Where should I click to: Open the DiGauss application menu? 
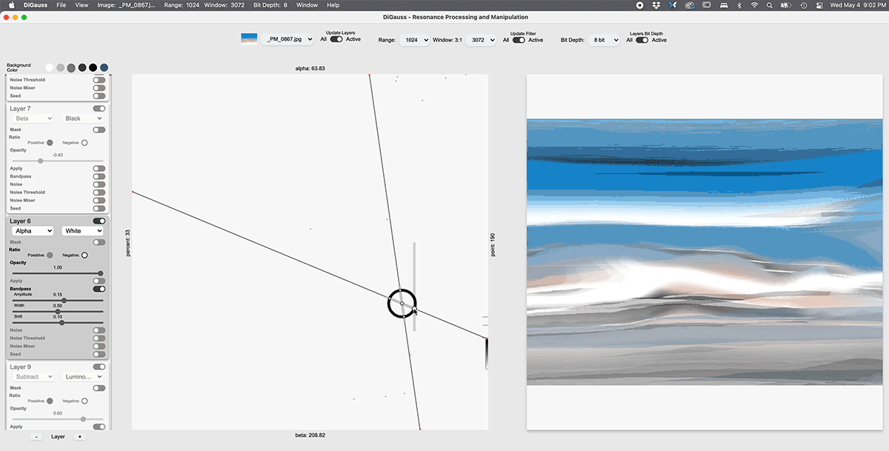click(35, 5)
